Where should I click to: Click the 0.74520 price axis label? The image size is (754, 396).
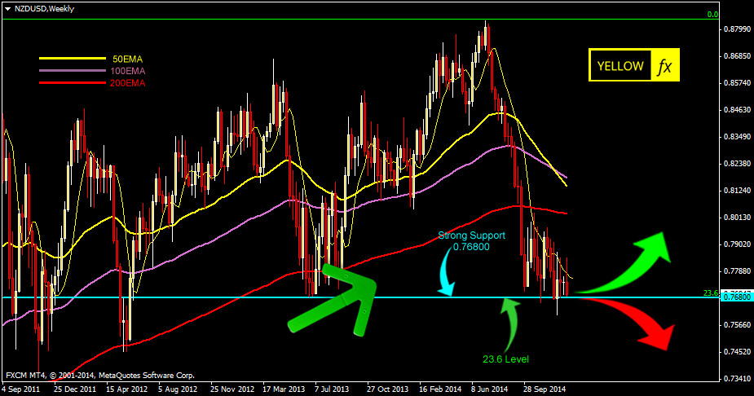(x=737, y=352)
